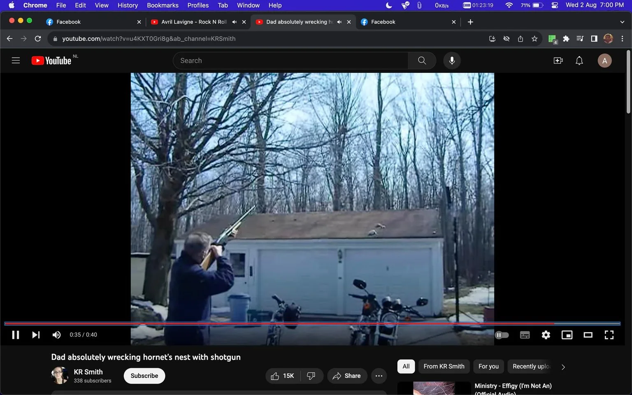Image resolution: width=632 pixels, height=395 pixels.
Task: Open video settings gear
Action: click(546, 335)
